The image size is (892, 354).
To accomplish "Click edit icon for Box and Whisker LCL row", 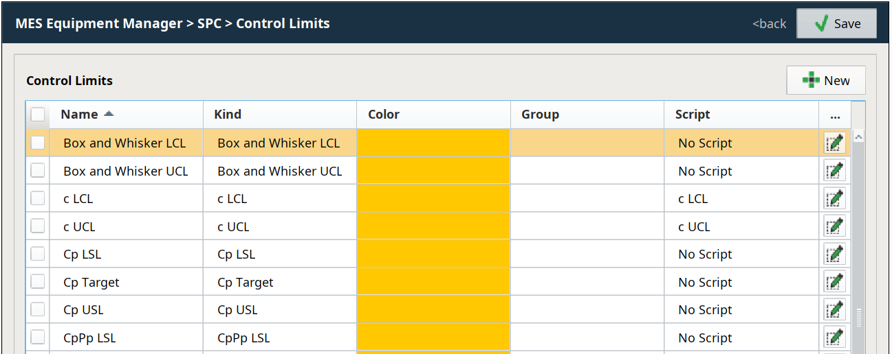I will click(834, 143).
